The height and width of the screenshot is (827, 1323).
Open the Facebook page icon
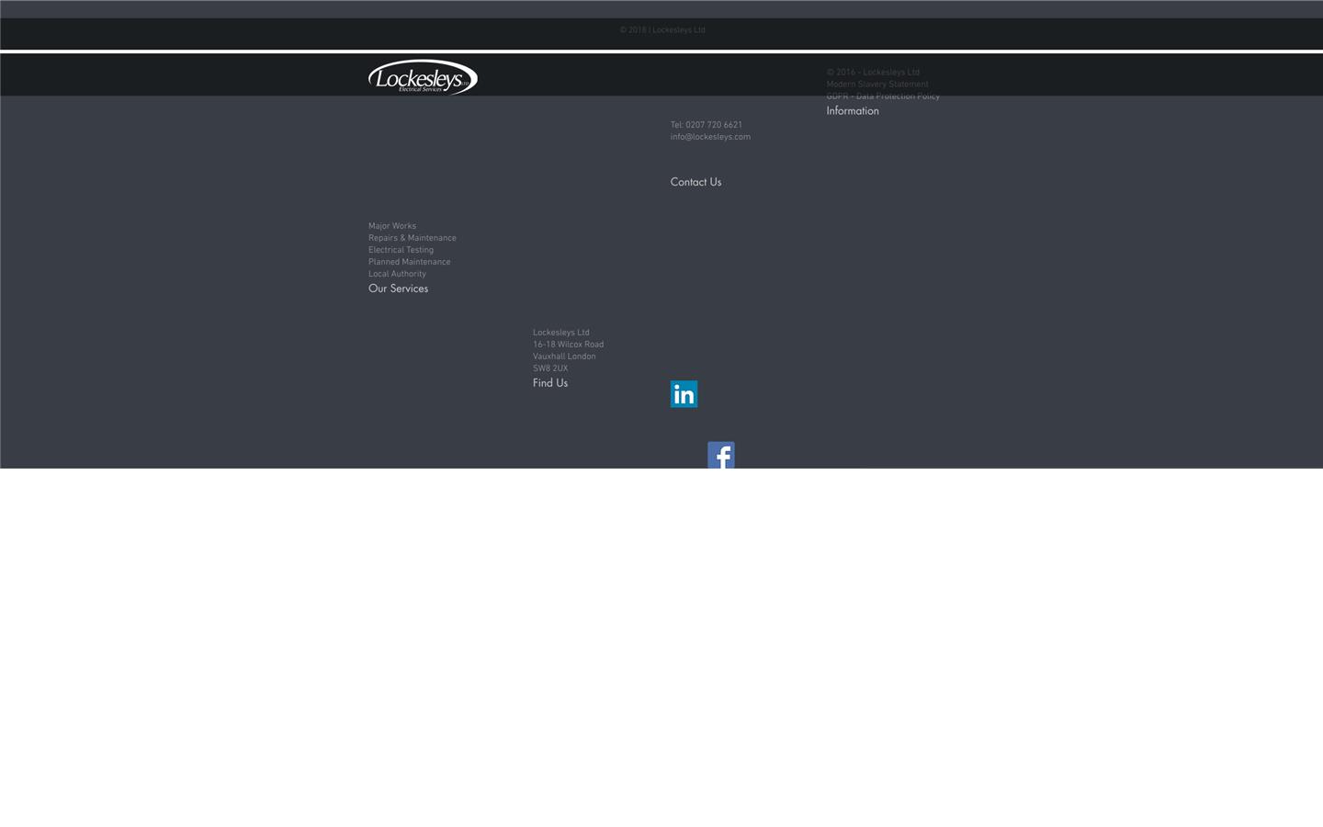point(720,455)
